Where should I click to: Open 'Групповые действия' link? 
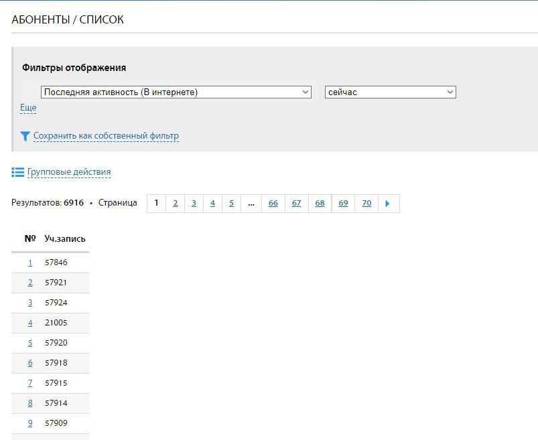click(69, 172)
